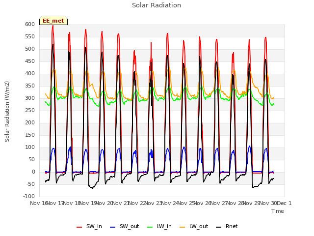Click the orange LW_out legend color marker
This screenshot has width=314, height=236.
pyautogui.click(x=182, y=227)
